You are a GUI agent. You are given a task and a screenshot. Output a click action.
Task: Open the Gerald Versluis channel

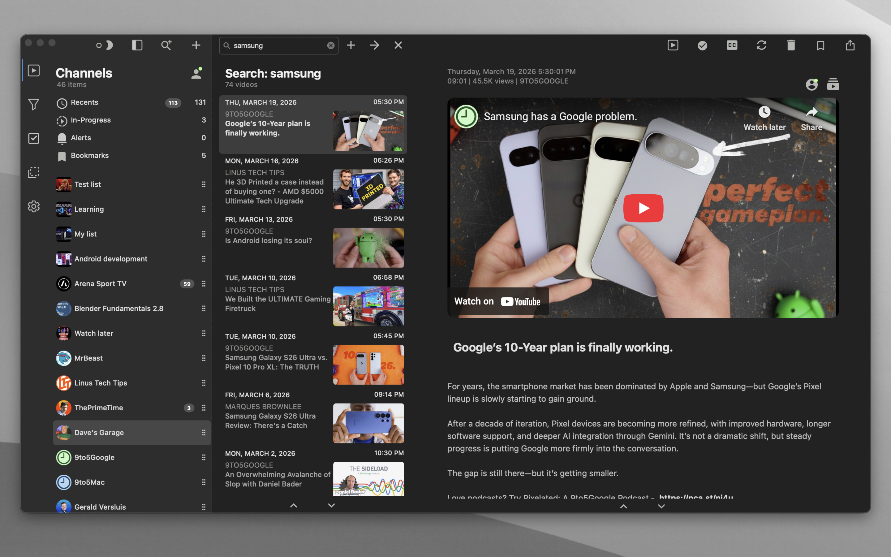131,507
